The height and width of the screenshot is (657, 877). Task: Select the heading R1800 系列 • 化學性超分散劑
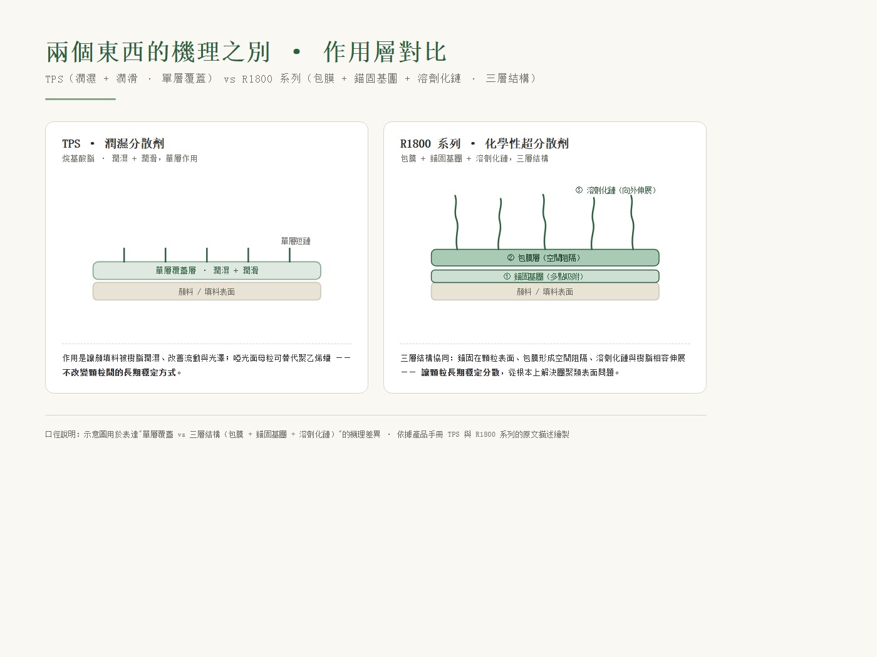[484, 143]
